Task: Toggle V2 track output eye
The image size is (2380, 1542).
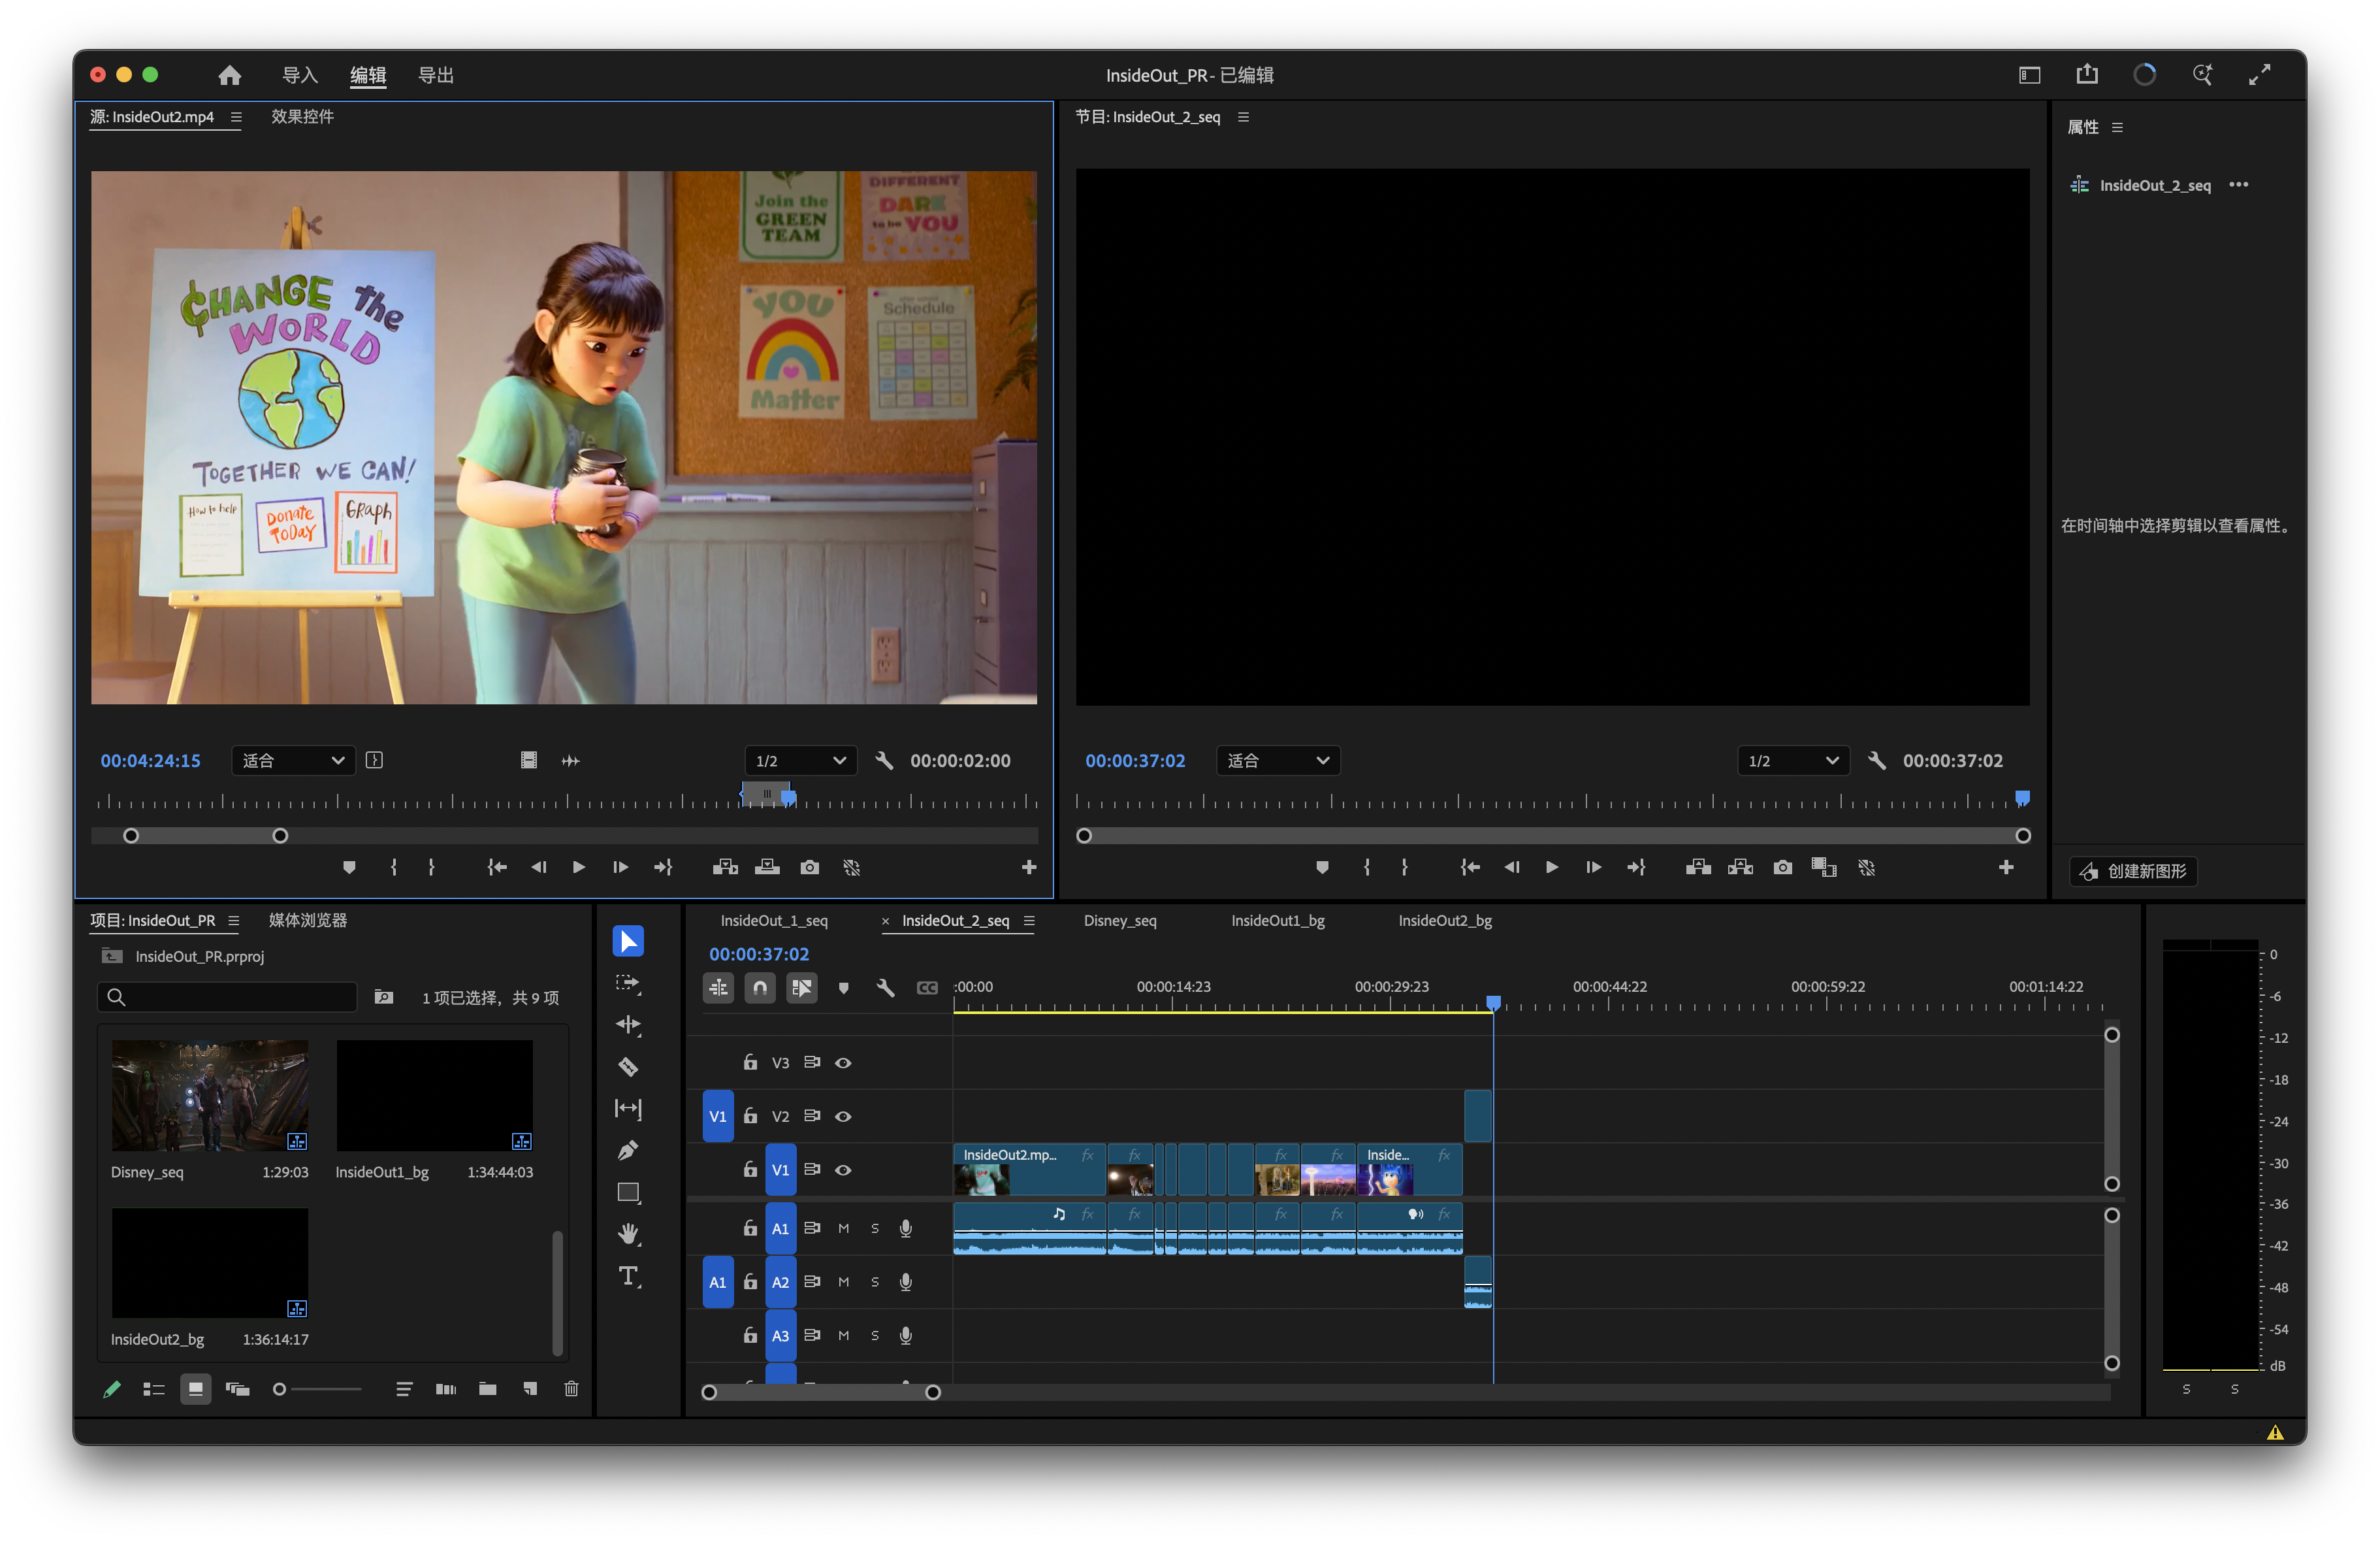Action: 843,1117
